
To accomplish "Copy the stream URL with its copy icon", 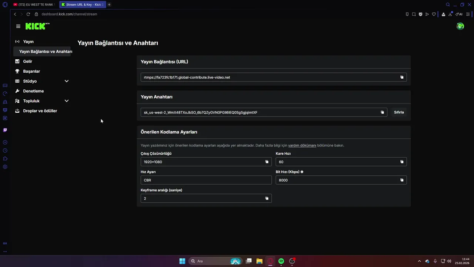I will coord(402,77).
